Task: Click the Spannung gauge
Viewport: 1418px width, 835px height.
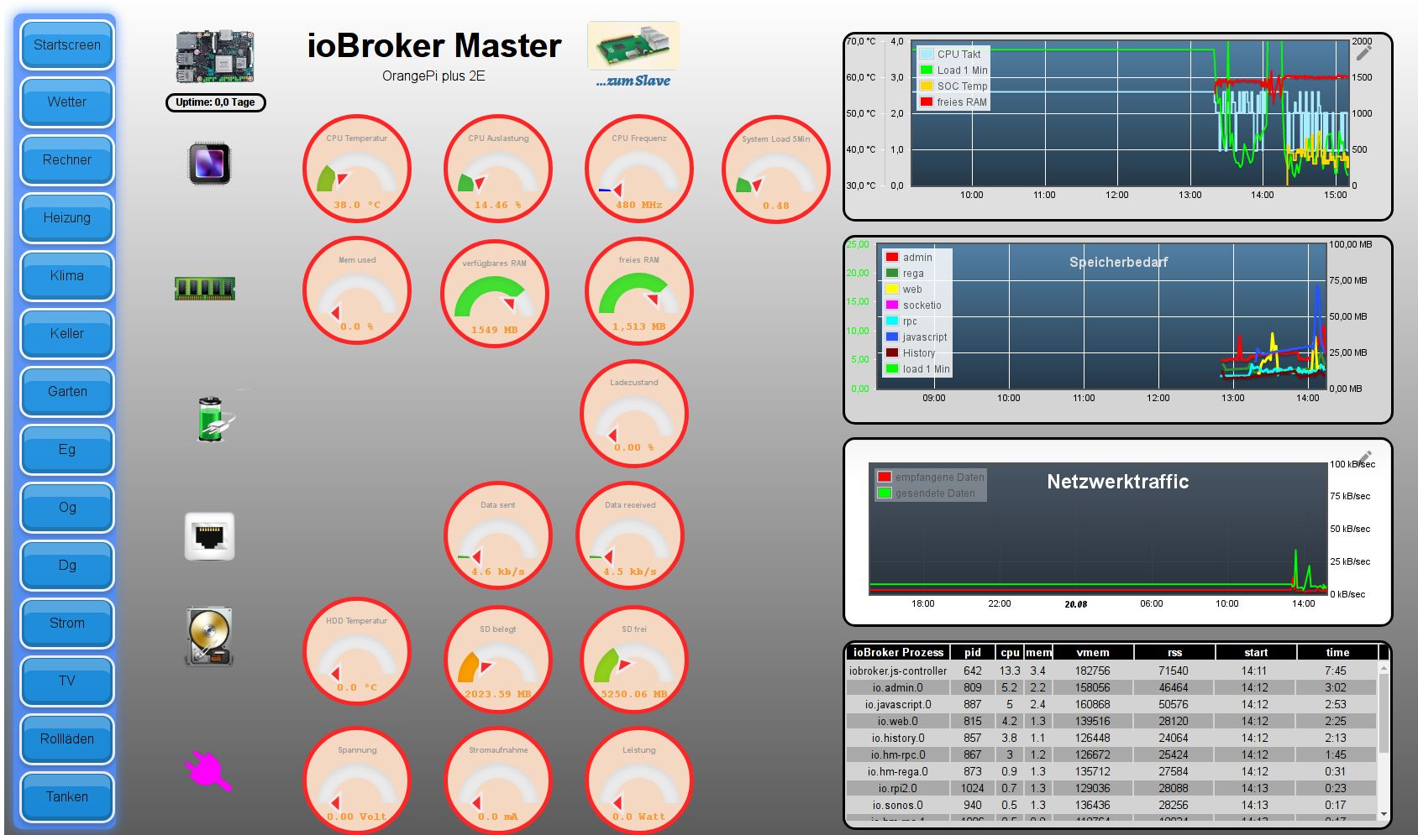Action: pyautogui.click(x=357, y=781)
